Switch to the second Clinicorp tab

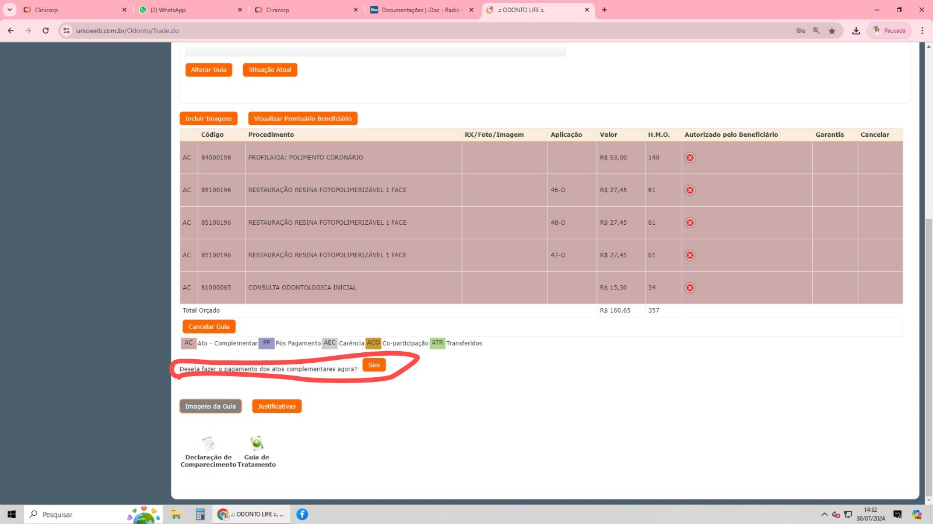coord(305,10)
